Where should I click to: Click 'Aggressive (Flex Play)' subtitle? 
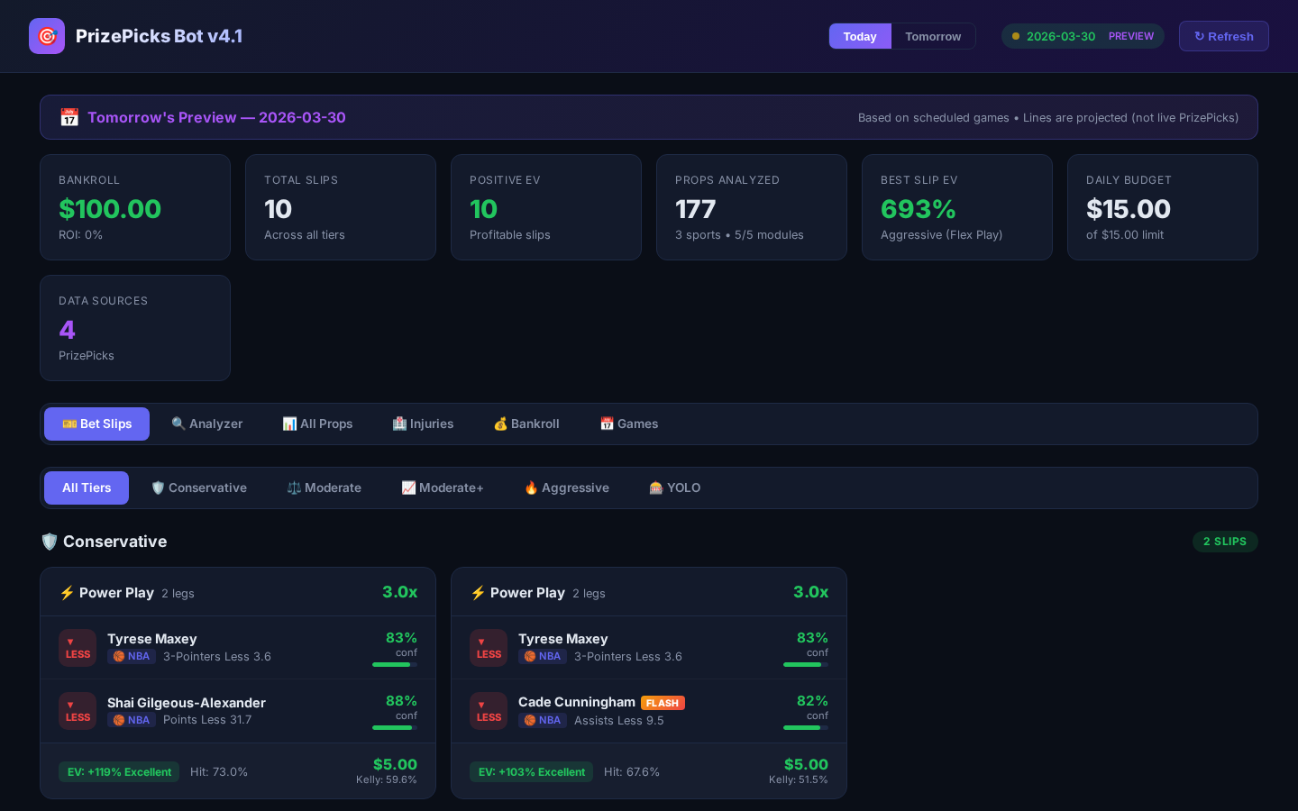click(941, 235)
